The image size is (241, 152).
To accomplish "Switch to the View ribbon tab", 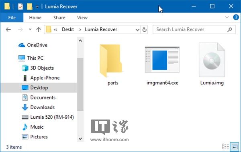I will [82, 18].
